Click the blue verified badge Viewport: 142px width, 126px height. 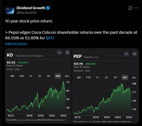coord(48,8)
